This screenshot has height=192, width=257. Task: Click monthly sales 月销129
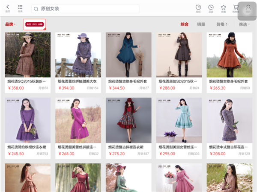click(244, 154)
